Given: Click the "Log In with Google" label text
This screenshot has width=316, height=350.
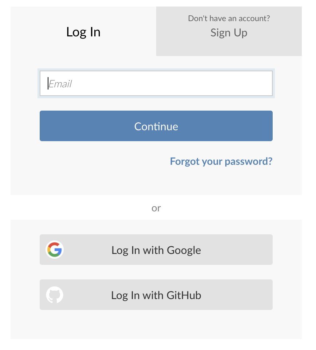Looking at the screenshot, I should point(156,250).
